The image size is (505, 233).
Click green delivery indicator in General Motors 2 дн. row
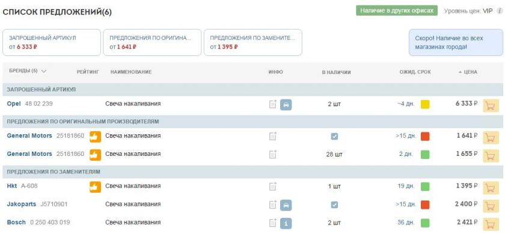coord(425,154)
